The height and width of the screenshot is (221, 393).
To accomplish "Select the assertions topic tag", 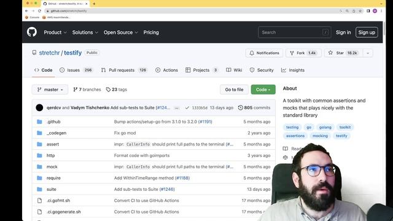I will click(295, 136).
